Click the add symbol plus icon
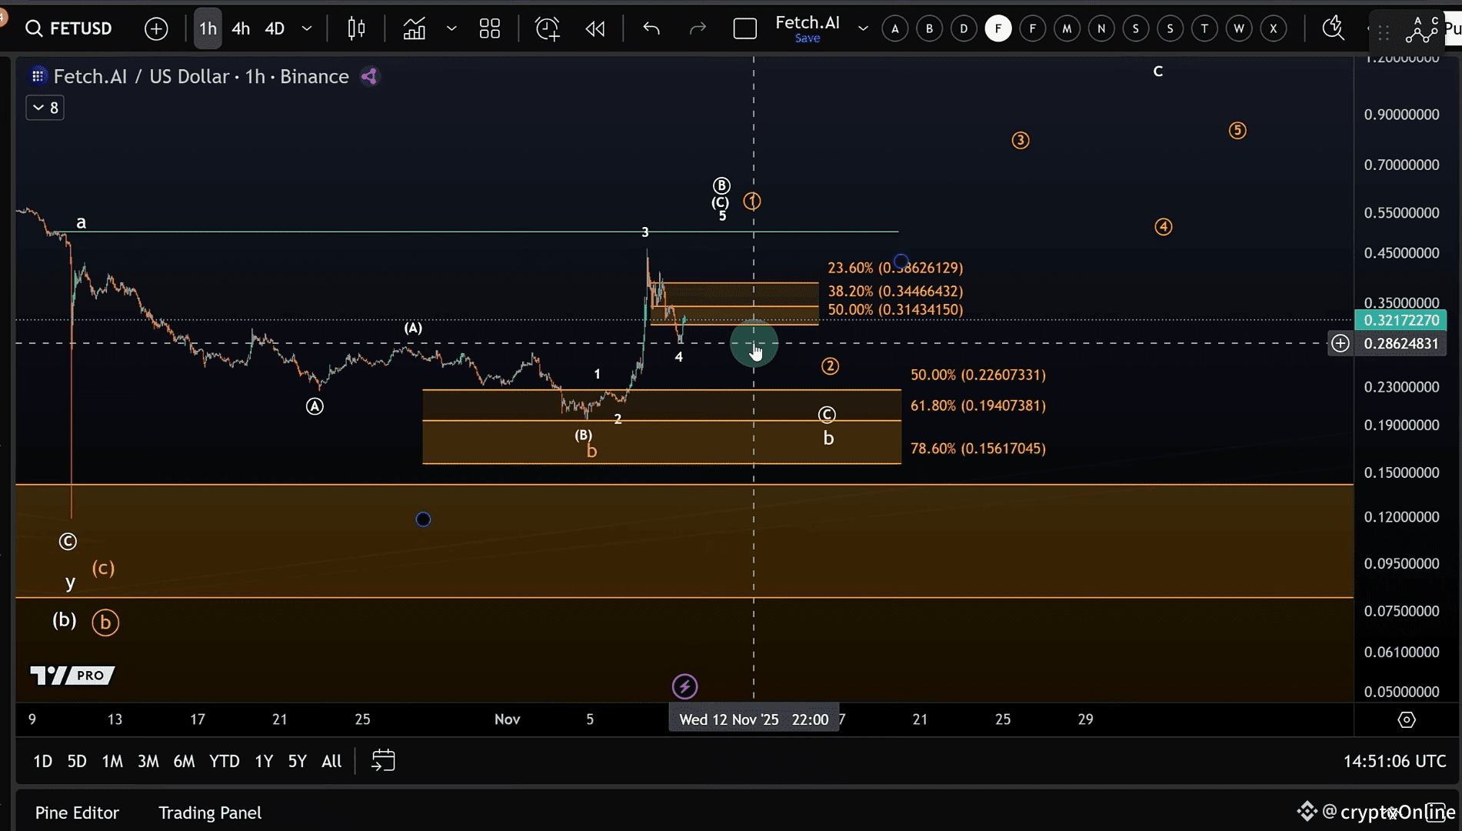Screen dimensions: 1462x831 [156, 29]
